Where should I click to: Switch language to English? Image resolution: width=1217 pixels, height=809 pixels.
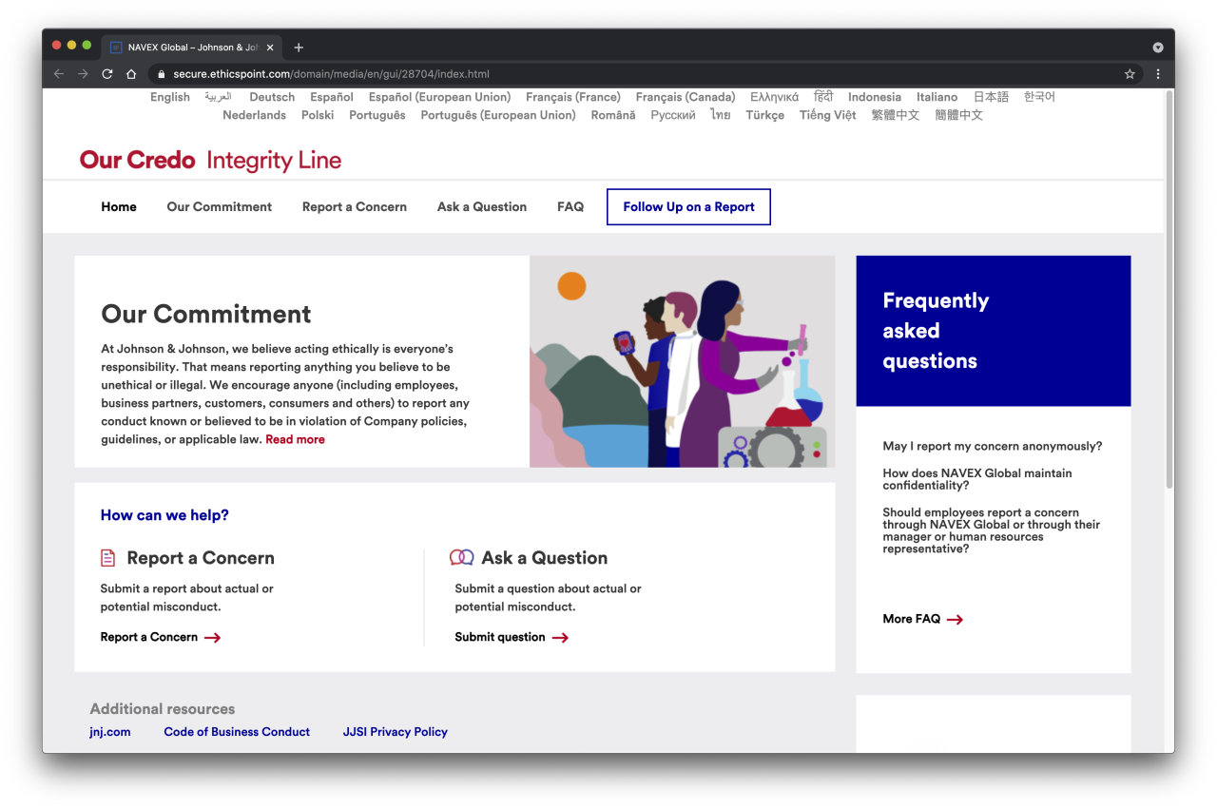point(170,97)
